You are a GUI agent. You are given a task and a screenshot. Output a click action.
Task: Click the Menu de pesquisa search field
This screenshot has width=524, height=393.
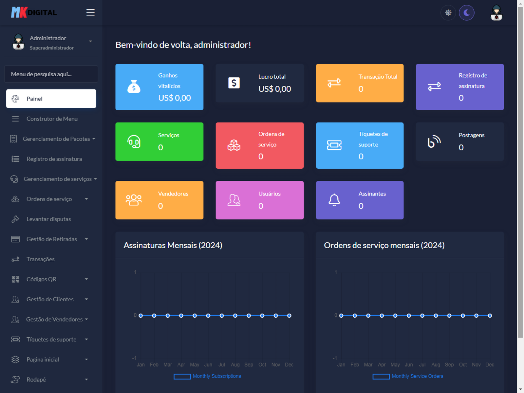(51, 74)
